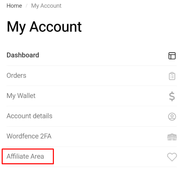
Task: Click the red highlight box border
Action: point(28,149)
